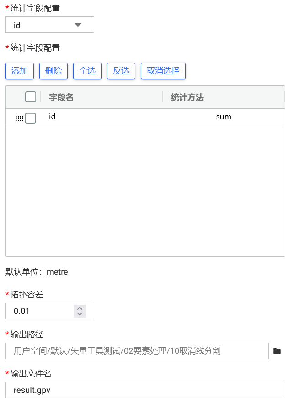Screen dimensions: 289x403
Task: Decrease topology tolerance with the down arrow
Action: pyautogui.click(x=80, y=314)
